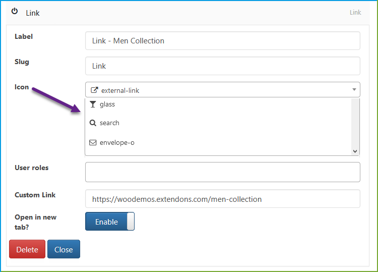Click the external-link icon in Icon field
The image size is (378, 272).
point(94,90)
